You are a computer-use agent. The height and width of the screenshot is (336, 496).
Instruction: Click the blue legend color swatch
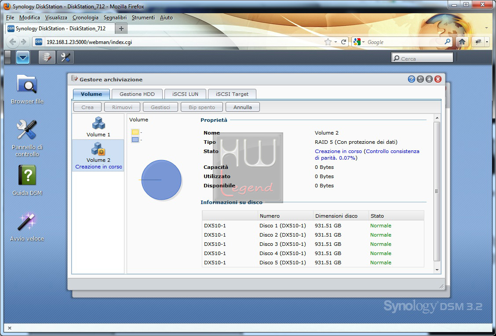coord(135,139)
